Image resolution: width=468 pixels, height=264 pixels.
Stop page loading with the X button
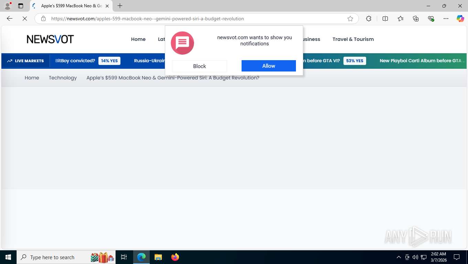click(x=25, y=19)
